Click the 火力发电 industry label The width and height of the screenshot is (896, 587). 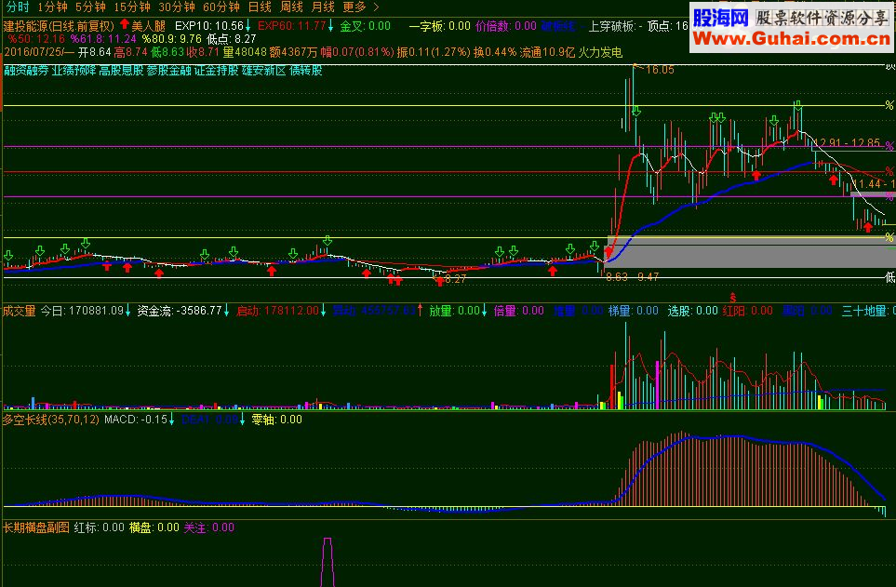600,52
